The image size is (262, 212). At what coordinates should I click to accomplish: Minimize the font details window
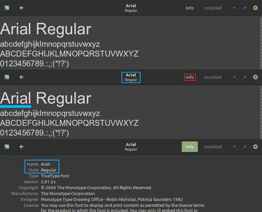click(234, 147)
